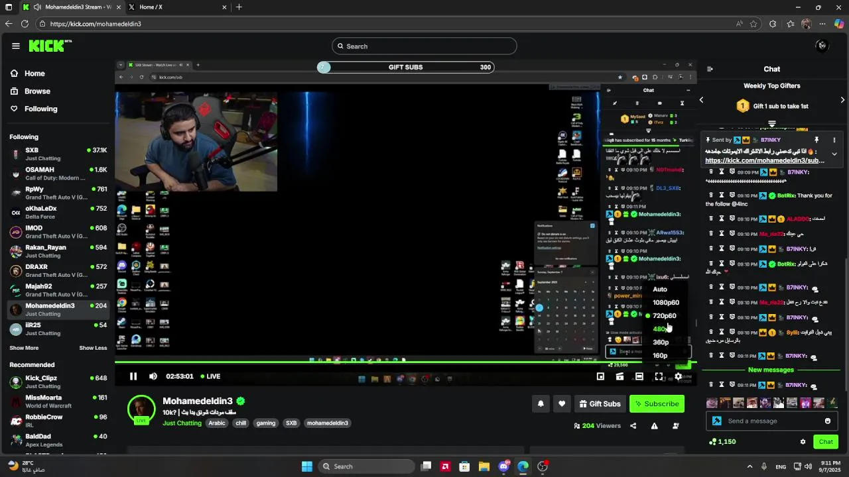Open chat settings gear beside Chat button
Screen dimensions: 849x477
(803, 442)
